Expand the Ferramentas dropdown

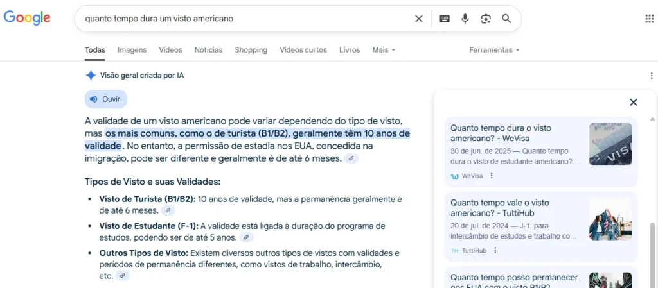coord(494,50)
